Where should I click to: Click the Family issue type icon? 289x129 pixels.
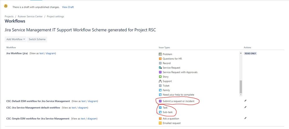coord(160,90)
